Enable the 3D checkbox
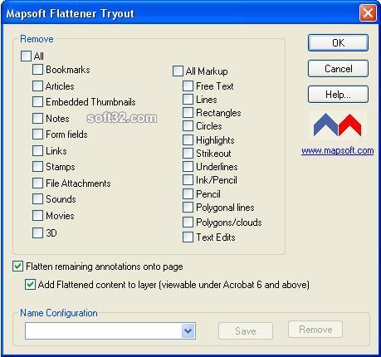Image resolution: width=381 pixels, height=357 pixels. 37,232
